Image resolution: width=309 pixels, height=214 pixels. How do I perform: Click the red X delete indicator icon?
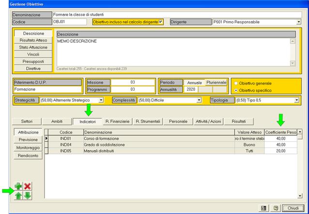coord(28,186)
